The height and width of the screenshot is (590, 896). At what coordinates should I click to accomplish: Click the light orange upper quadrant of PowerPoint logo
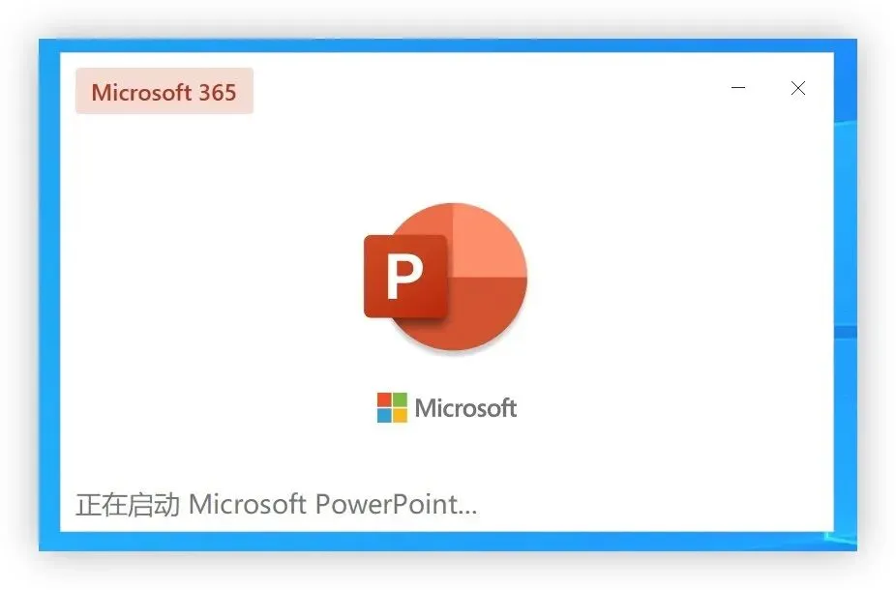(489, 240)
